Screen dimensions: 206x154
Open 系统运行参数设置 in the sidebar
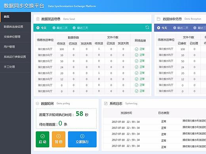[15, 57]
